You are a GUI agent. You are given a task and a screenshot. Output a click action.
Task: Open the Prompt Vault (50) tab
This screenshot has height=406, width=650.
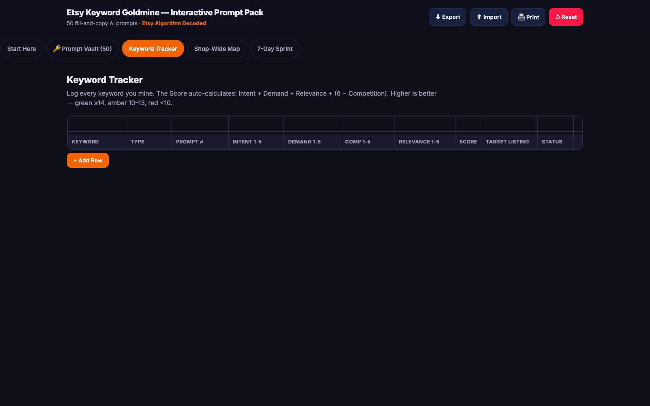pyautogui.click(x=83, y=49)
